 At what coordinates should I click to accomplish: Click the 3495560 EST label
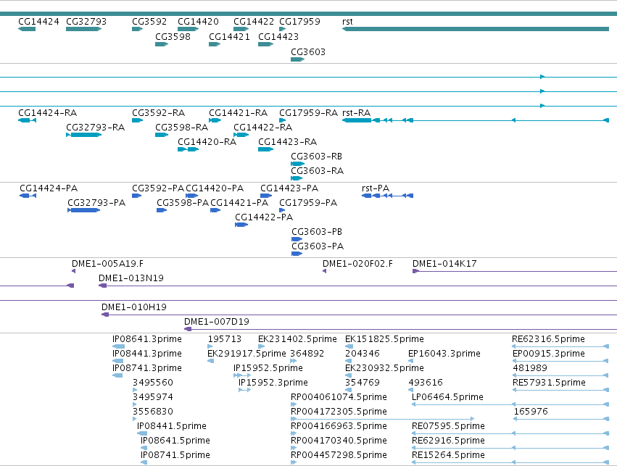click(153, 383)
